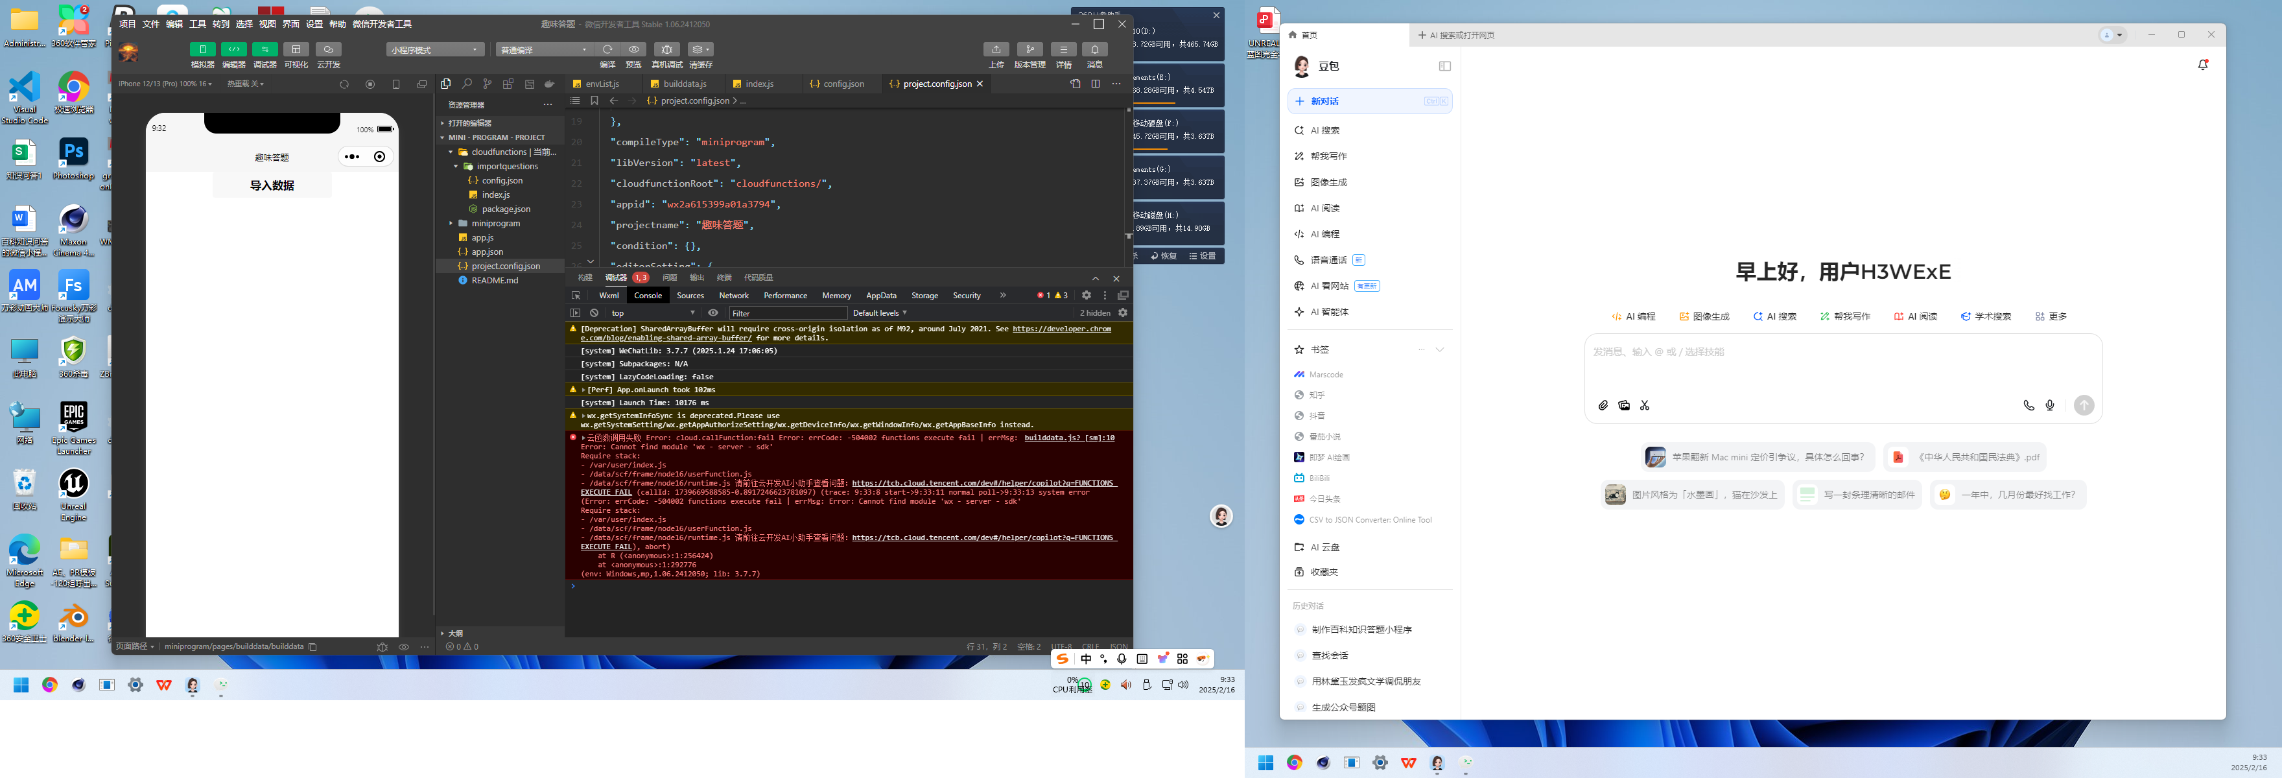Open the 工具 menu
The height and width of the screenshot is (778, 2282).
click(198, 24)
